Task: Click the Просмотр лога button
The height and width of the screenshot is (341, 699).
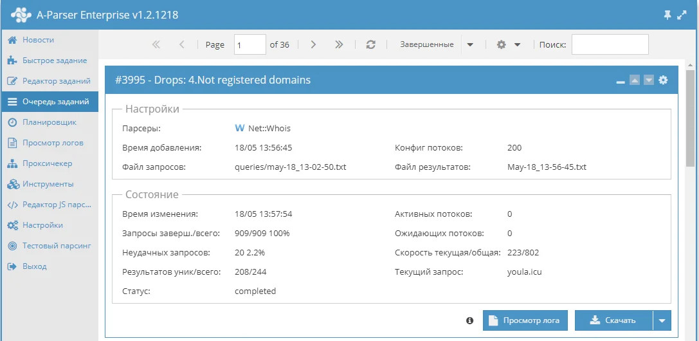Action: (x=525, y=320)
